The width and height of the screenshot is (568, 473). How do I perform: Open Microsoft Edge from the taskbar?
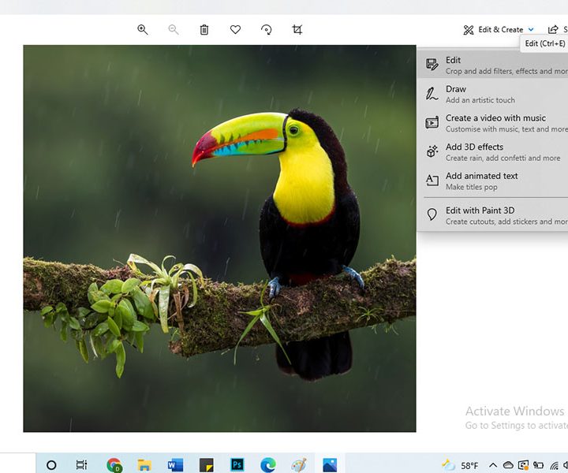pos(268,465)
